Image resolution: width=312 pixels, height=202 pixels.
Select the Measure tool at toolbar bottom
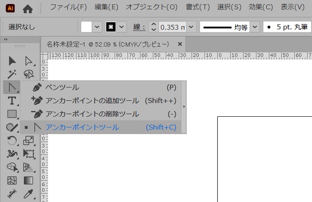click(12, 194)
